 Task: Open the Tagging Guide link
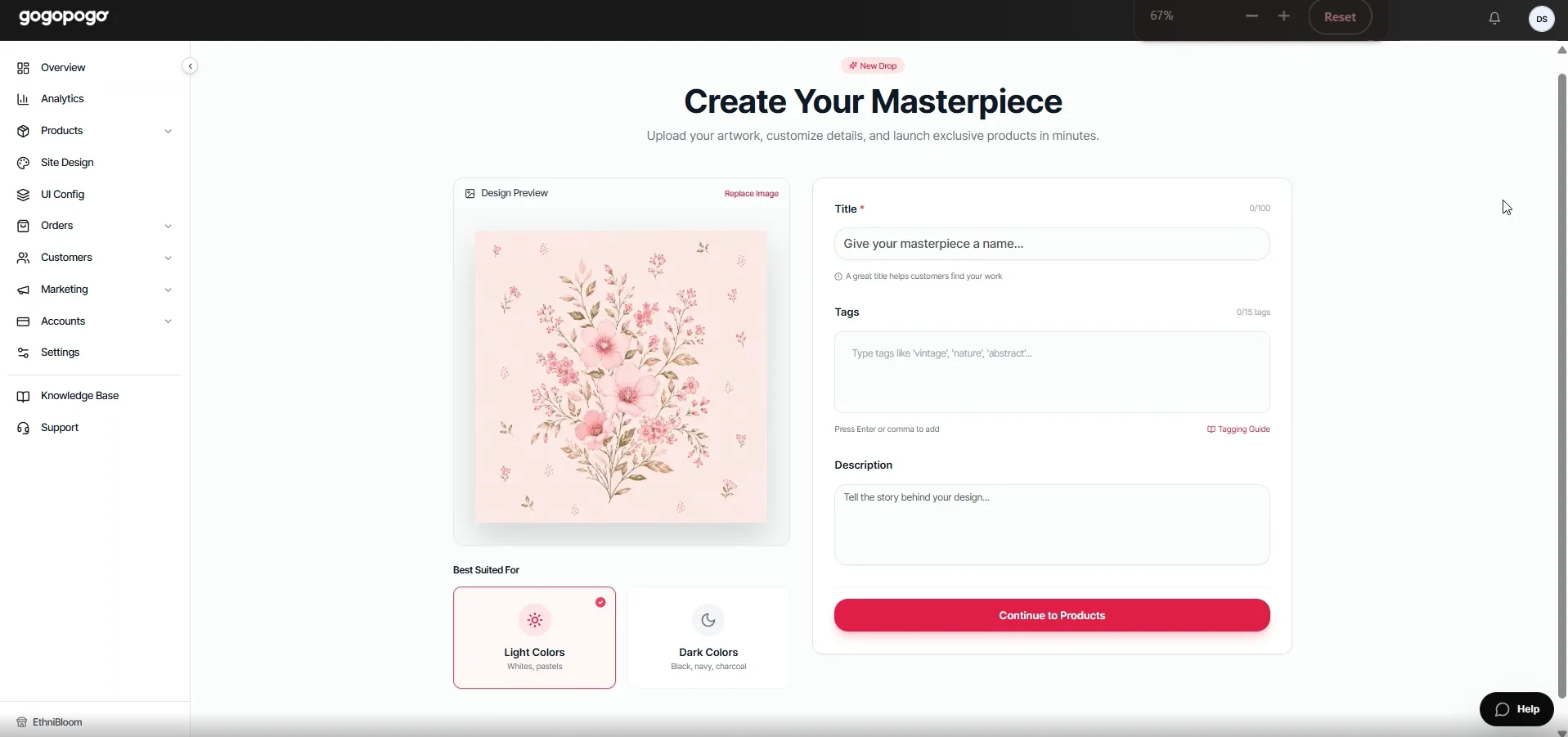pos(1238,429)
